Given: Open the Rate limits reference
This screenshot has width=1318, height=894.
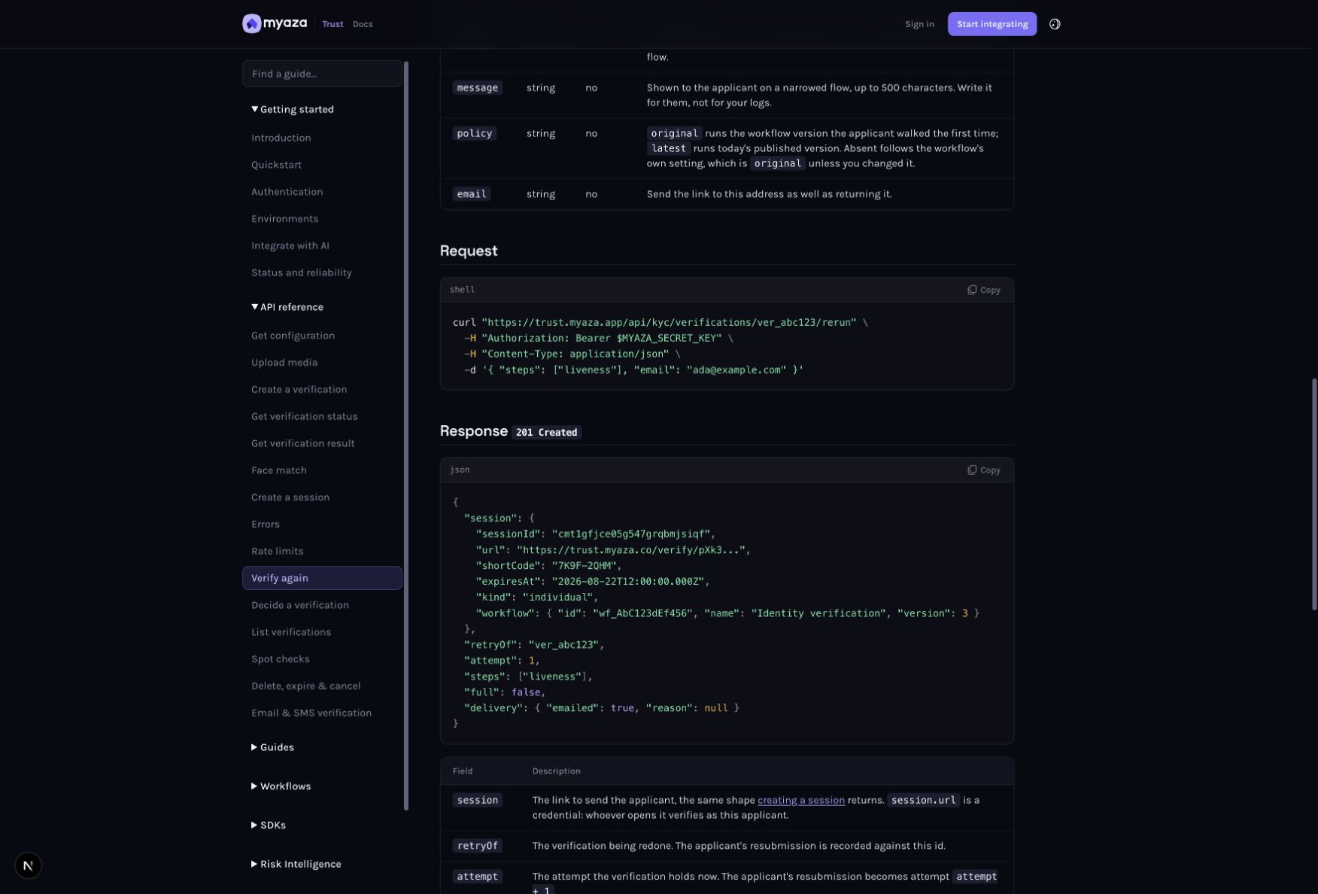Looking at the screenshot, I should tap(277, 552).
